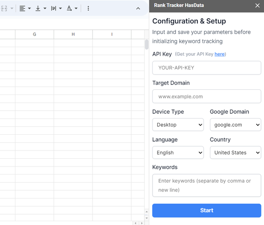Screen dimensions: 264x225
Task: Click the spreadsheet vertical scrollbar
Action: point(147,45)
